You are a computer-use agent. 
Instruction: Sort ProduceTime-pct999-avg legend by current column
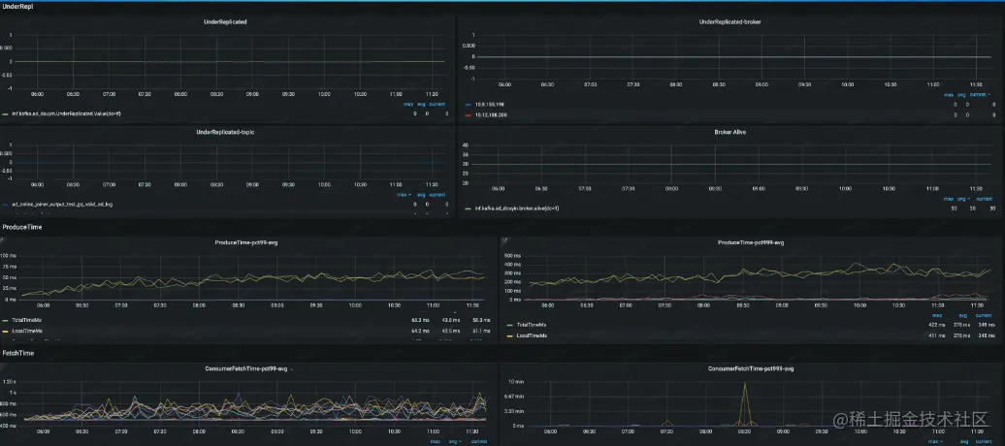point(984,315)
